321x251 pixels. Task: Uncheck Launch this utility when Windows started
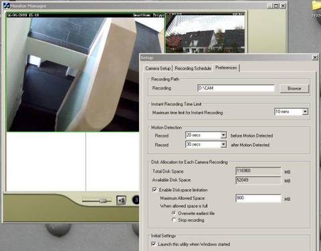[x=153, y=244]
